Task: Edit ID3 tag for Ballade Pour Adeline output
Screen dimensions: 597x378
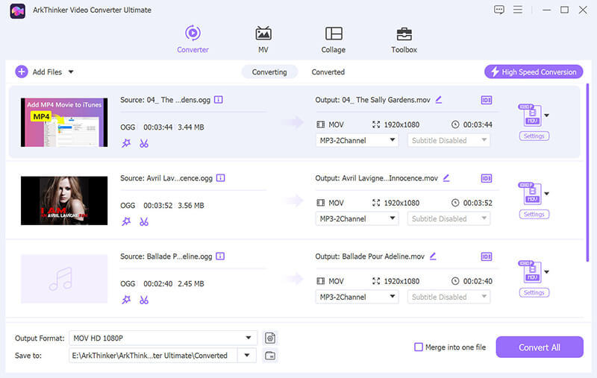Action: (487, 256)
